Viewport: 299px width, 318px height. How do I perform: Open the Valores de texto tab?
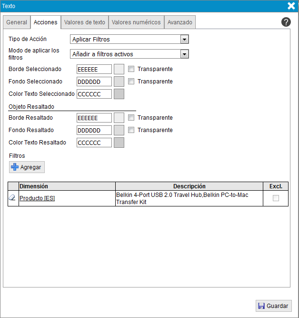tap(85, 22)
